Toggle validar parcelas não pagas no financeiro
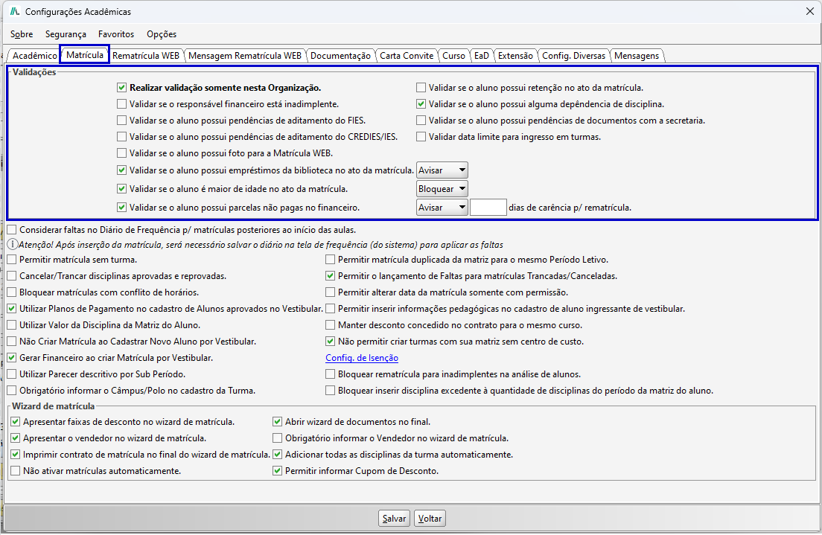This screenshot has height=535, width=822. [121, 208]
